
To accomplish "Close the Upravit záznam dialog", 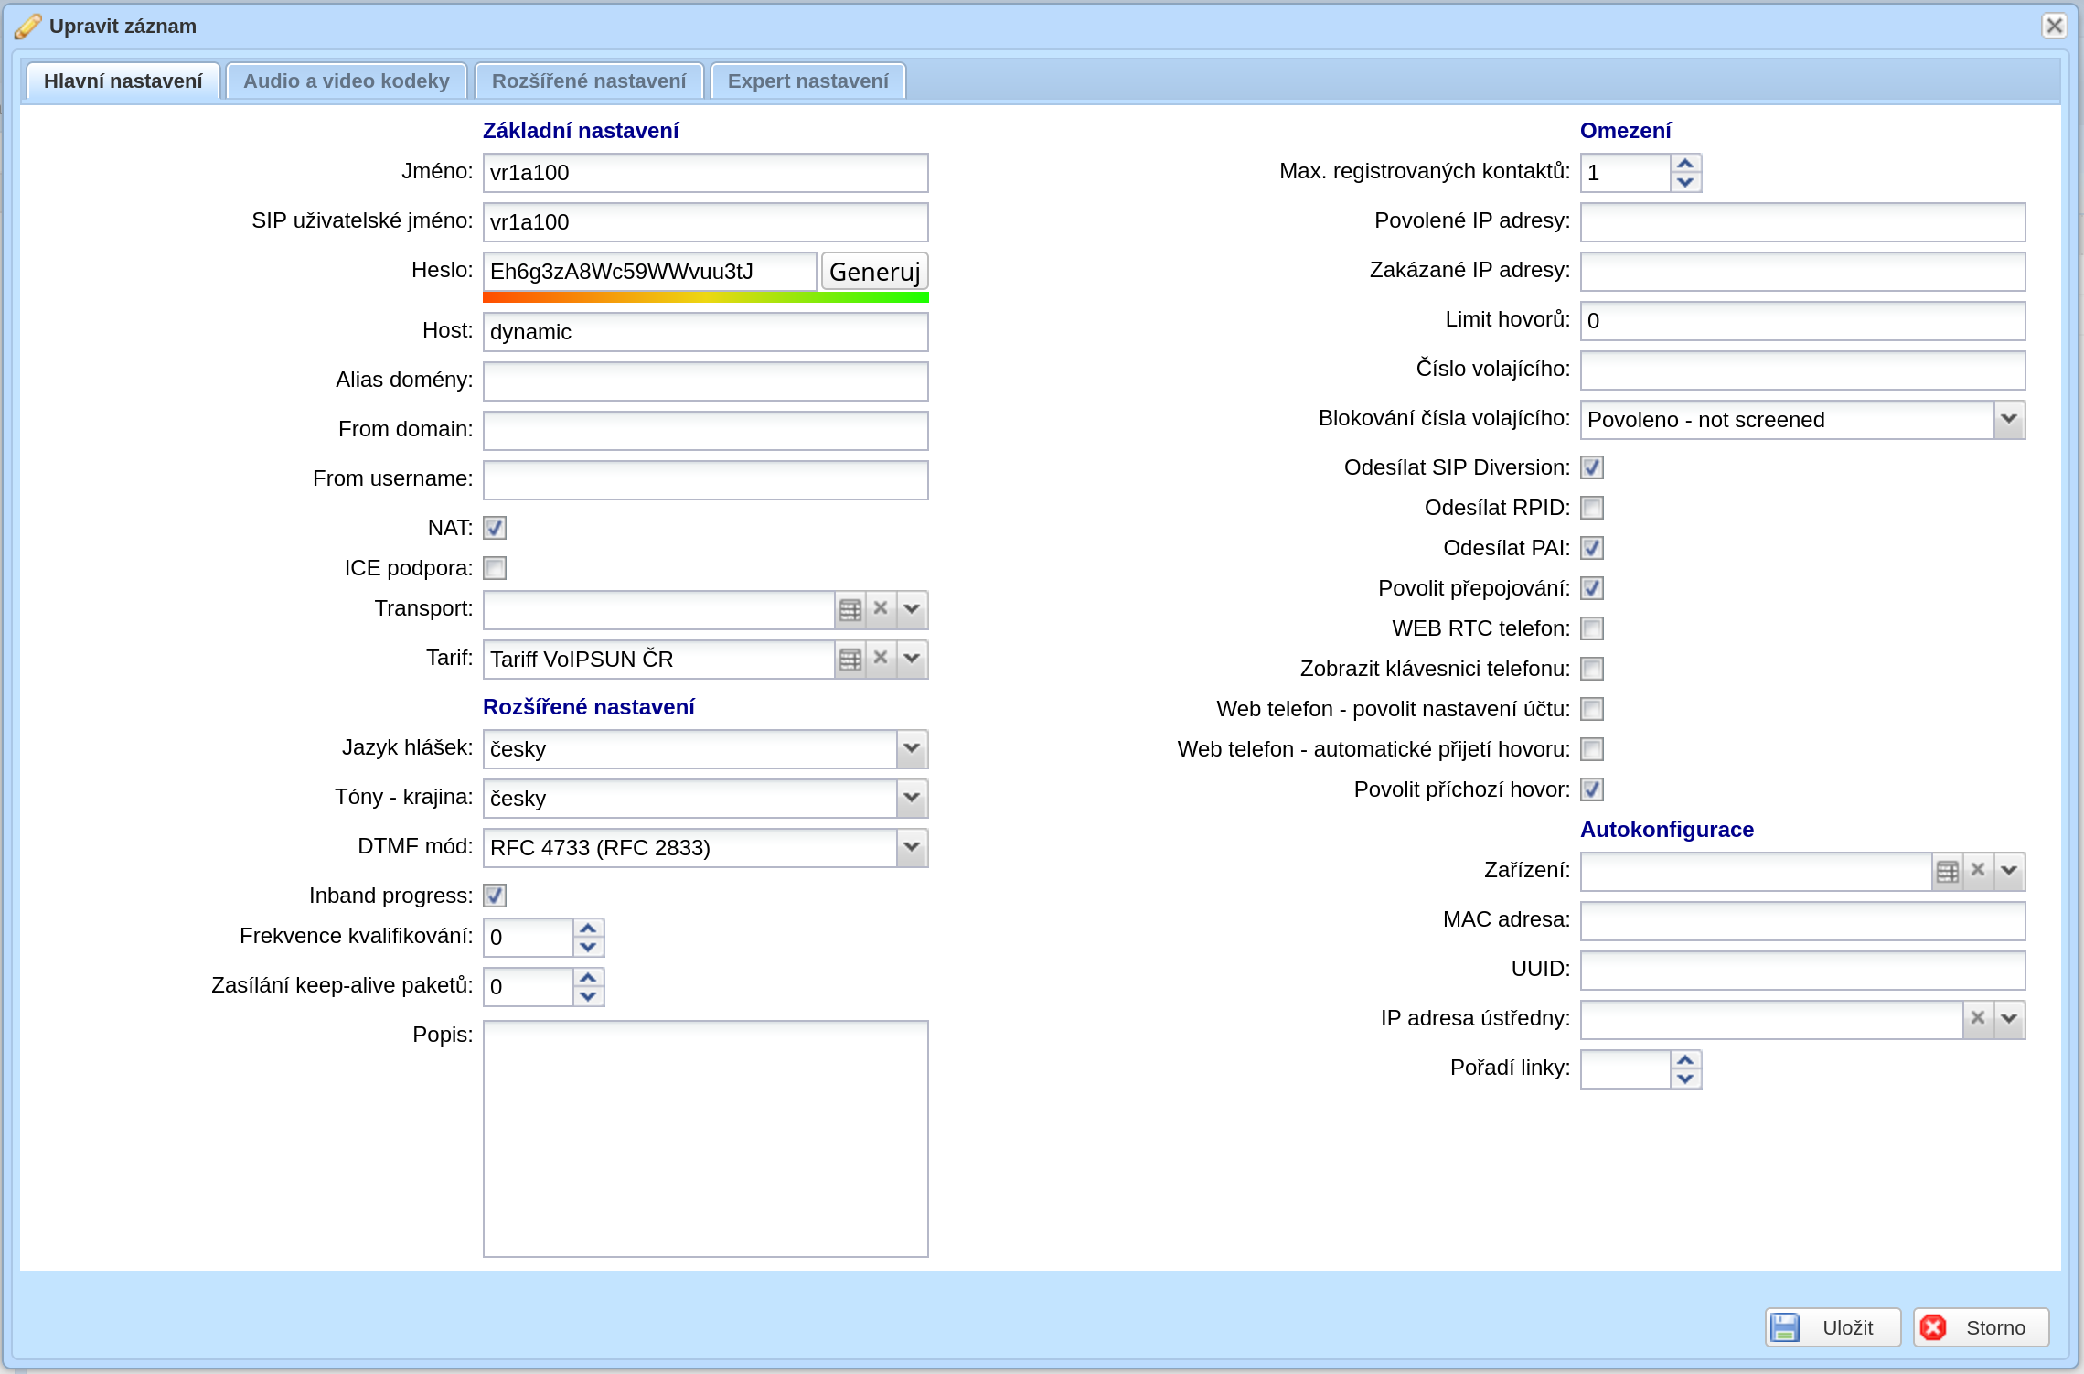I will [2054, 26].
